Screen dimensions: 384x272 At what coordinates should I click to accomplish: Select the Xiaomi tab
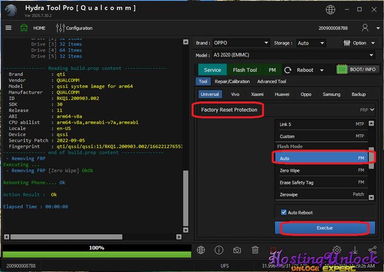point(257,94)
